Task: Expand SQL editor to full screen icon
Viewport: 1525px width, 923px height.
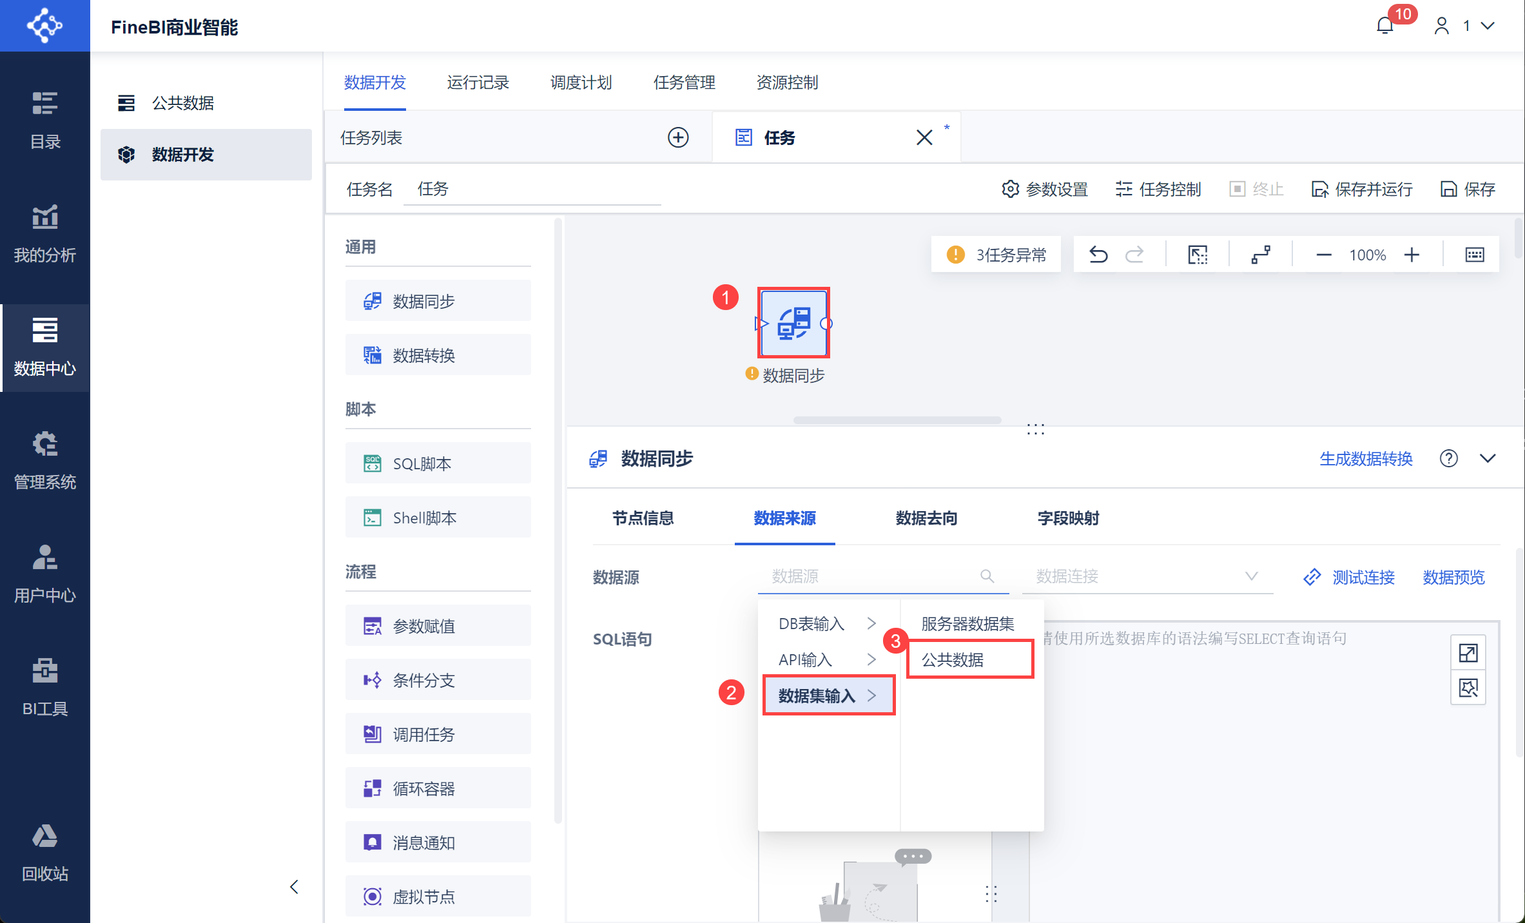Action: tap(1468, 653)
